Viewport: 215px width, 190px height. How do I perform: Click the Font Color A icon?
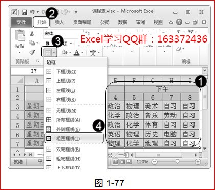(x=77, y=53)
